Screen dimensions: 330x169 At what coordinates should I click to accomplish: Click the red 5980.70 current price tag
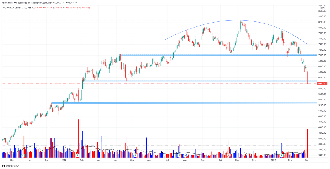point(322,84)
